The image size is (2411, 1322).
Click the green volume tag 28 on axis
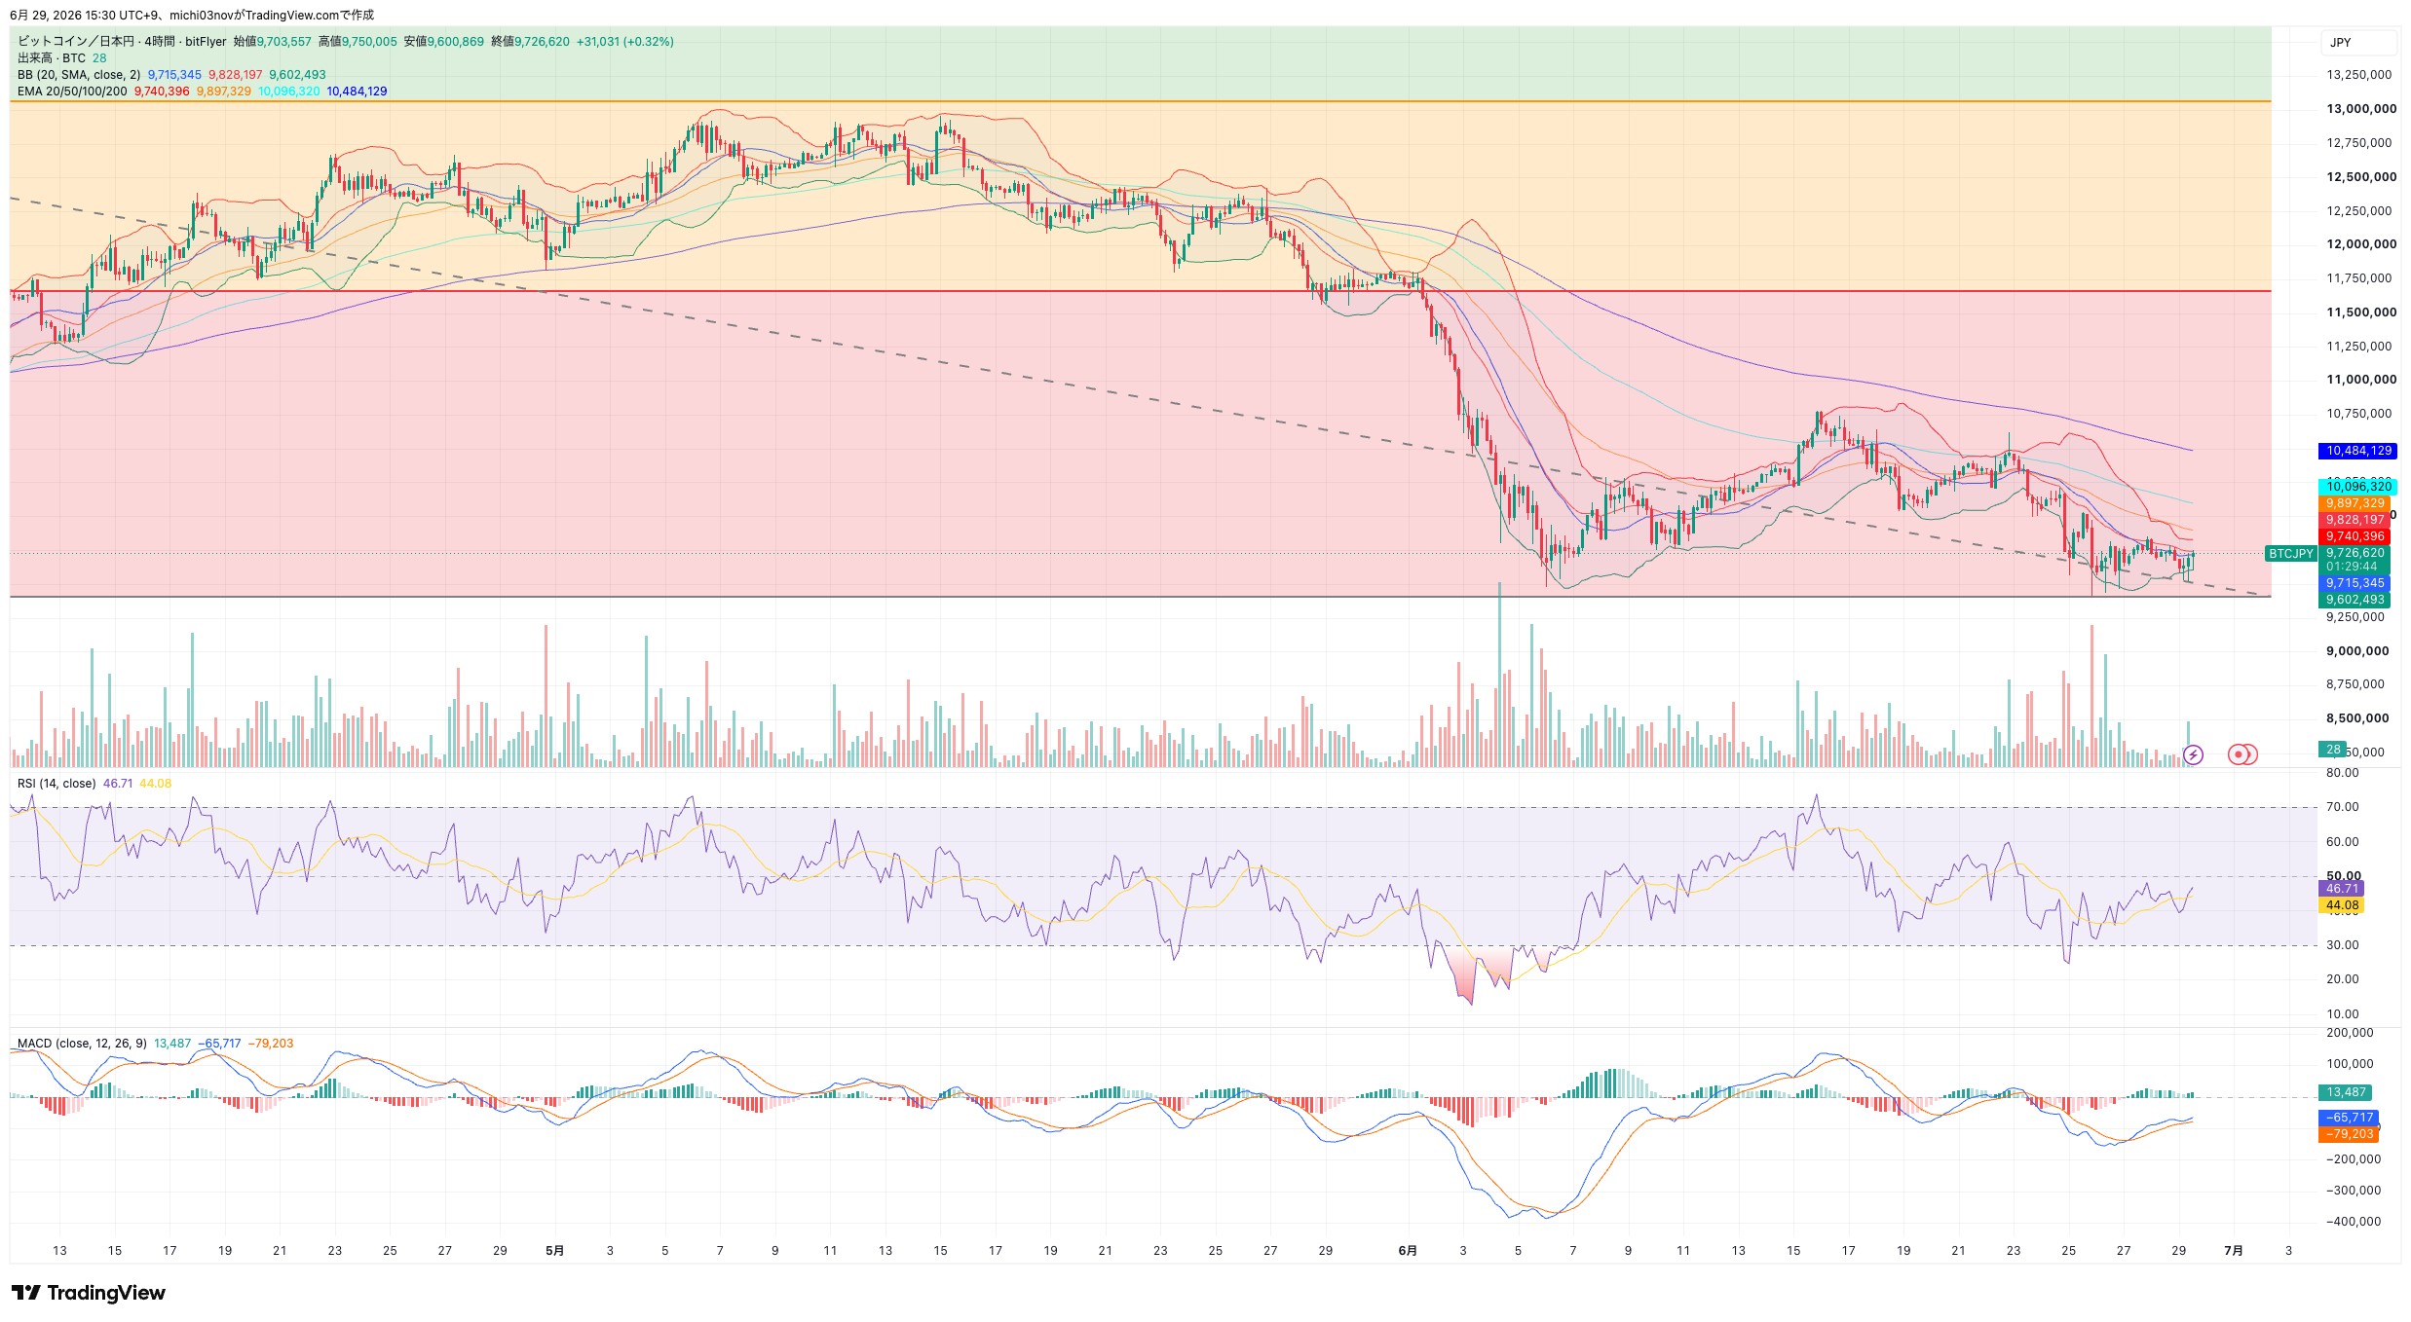(2333, 750)
